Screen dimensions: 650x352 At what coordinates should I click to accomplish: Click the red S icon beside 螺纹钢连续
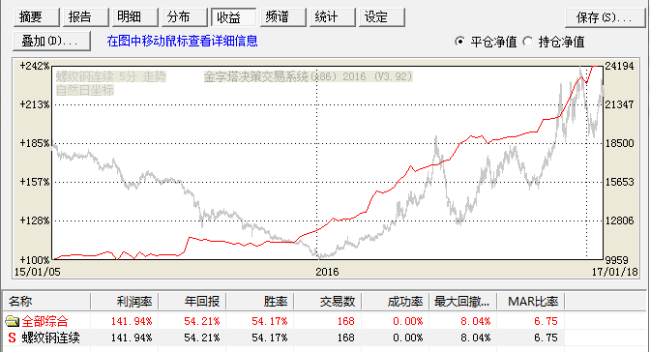tap(12, 337)
